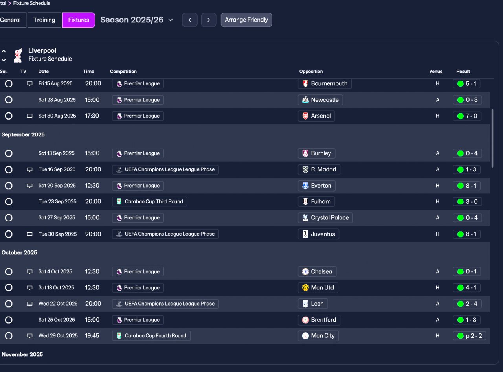Click the Crystal Palace club badge
Image resolution: width=503 pixels, height=372 pixels.
(305, 218)
